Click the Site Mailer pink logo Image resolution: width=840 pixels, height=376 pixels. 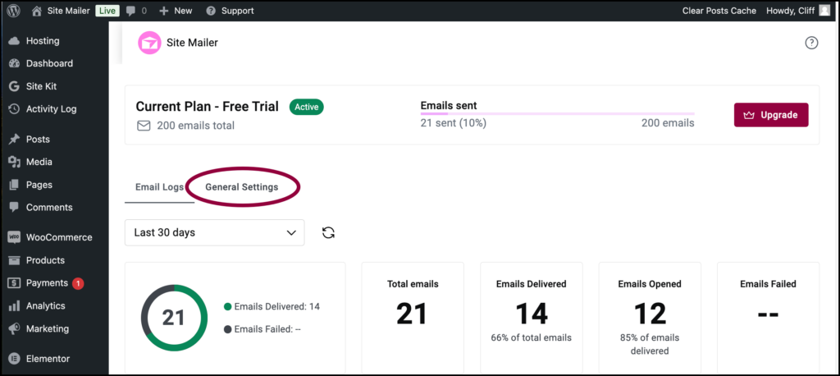[x=149, y=43]
